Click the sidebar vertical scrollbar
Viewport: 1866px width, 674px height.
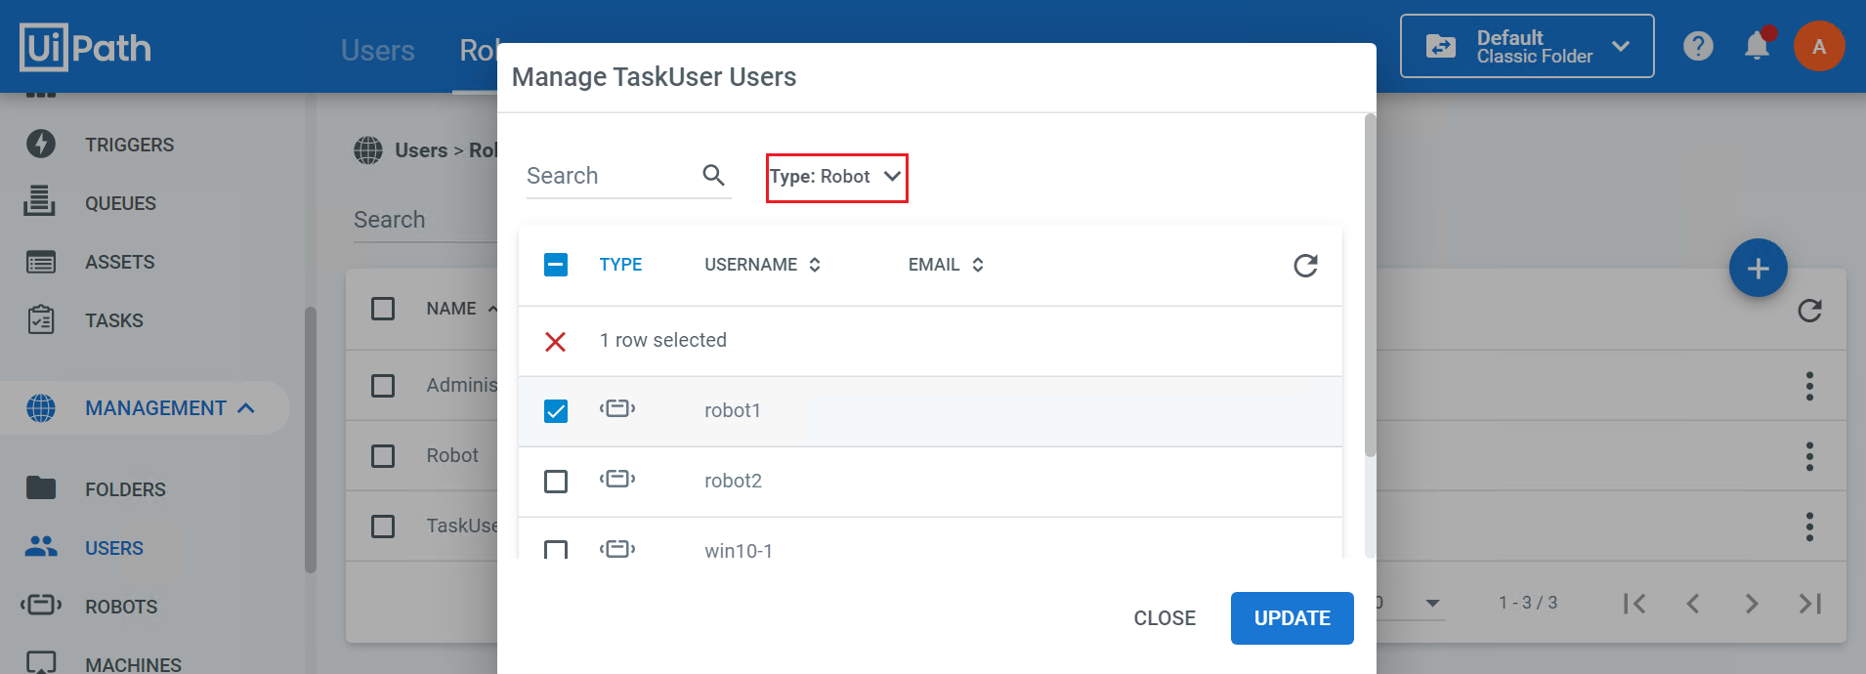[x=311, y=440]
